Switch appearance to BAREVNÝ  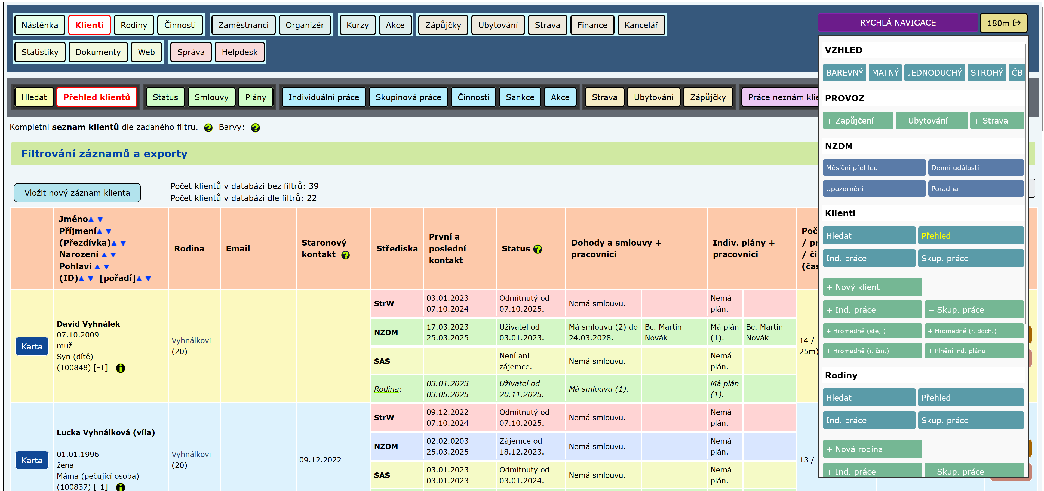coord(844,73)
